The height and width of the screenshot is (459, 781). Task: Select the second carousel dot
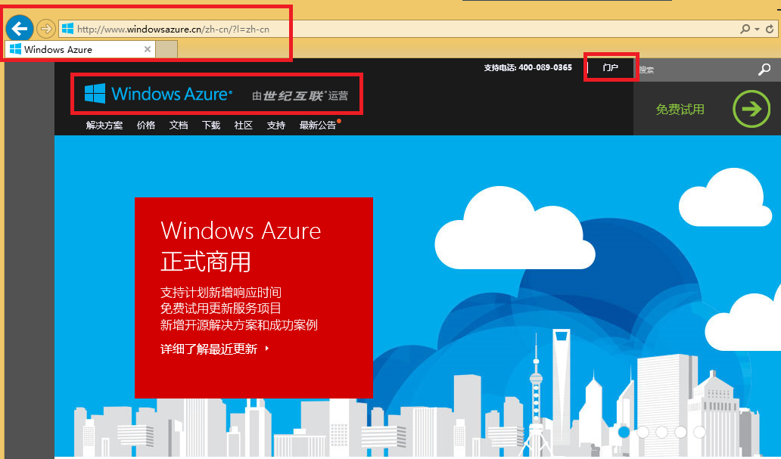643,432
